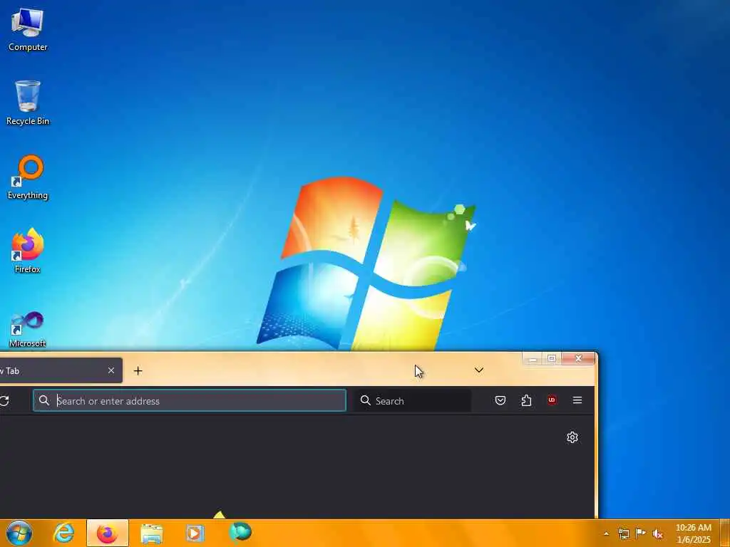The image size is (730, 547).
Task: Open the Firefox hamburger application menu
Action: [577, 400]
